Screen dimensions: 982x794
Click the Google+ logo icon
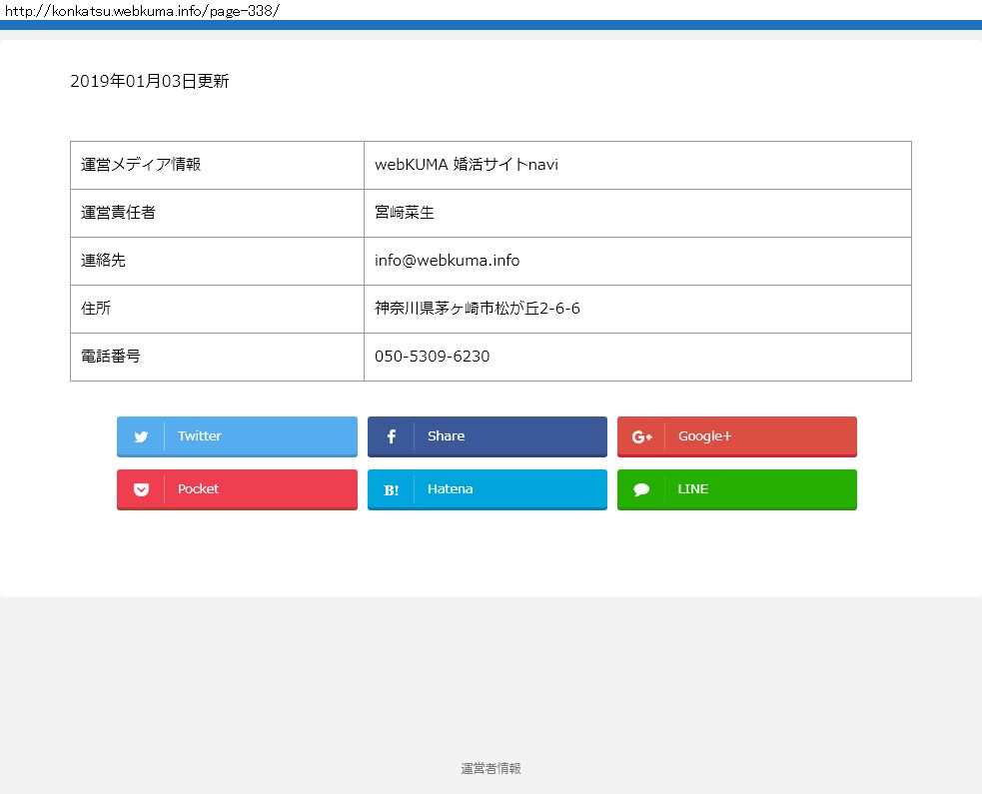(641, 436)
